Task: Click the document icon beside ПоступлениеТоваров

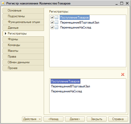Action: click(56, 17)
